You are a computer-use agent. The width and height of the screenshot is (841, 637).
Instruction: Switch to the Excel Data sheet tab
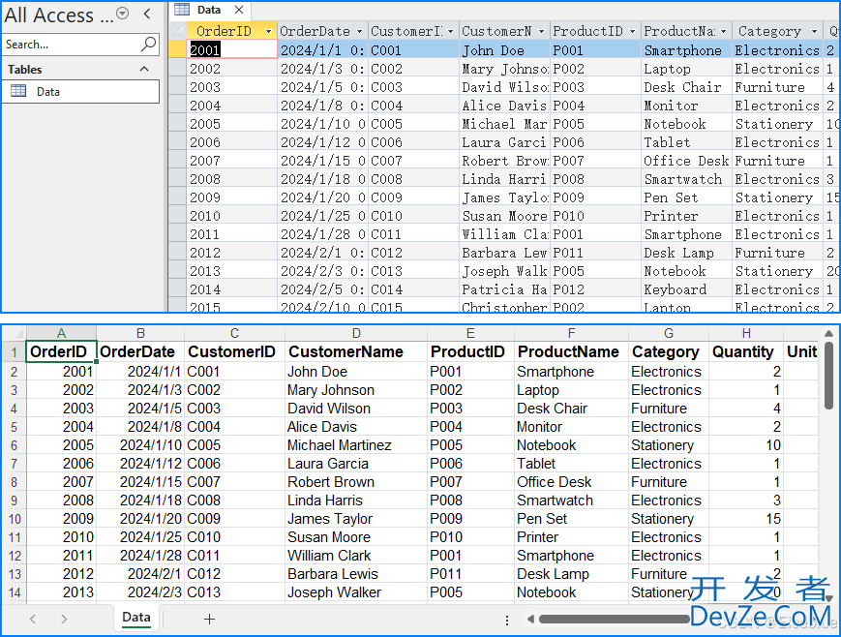[136, 617]
